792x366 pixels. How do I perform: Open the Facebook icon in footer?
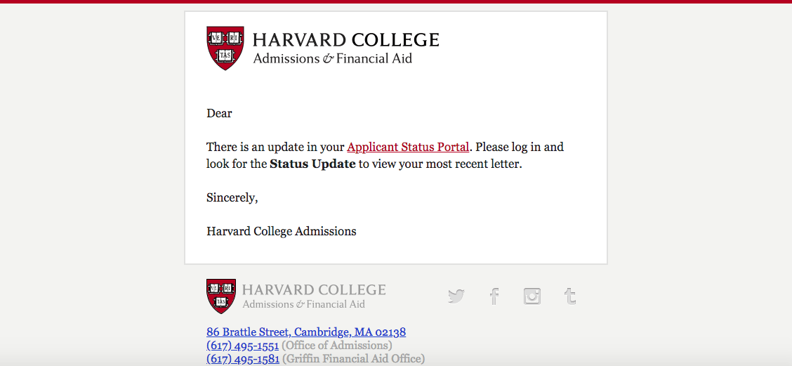pos(494,296)
